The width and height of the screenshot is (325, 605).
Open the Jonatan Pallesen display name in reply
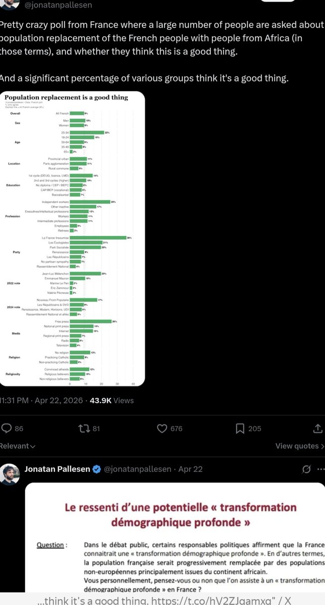(58, 469)
